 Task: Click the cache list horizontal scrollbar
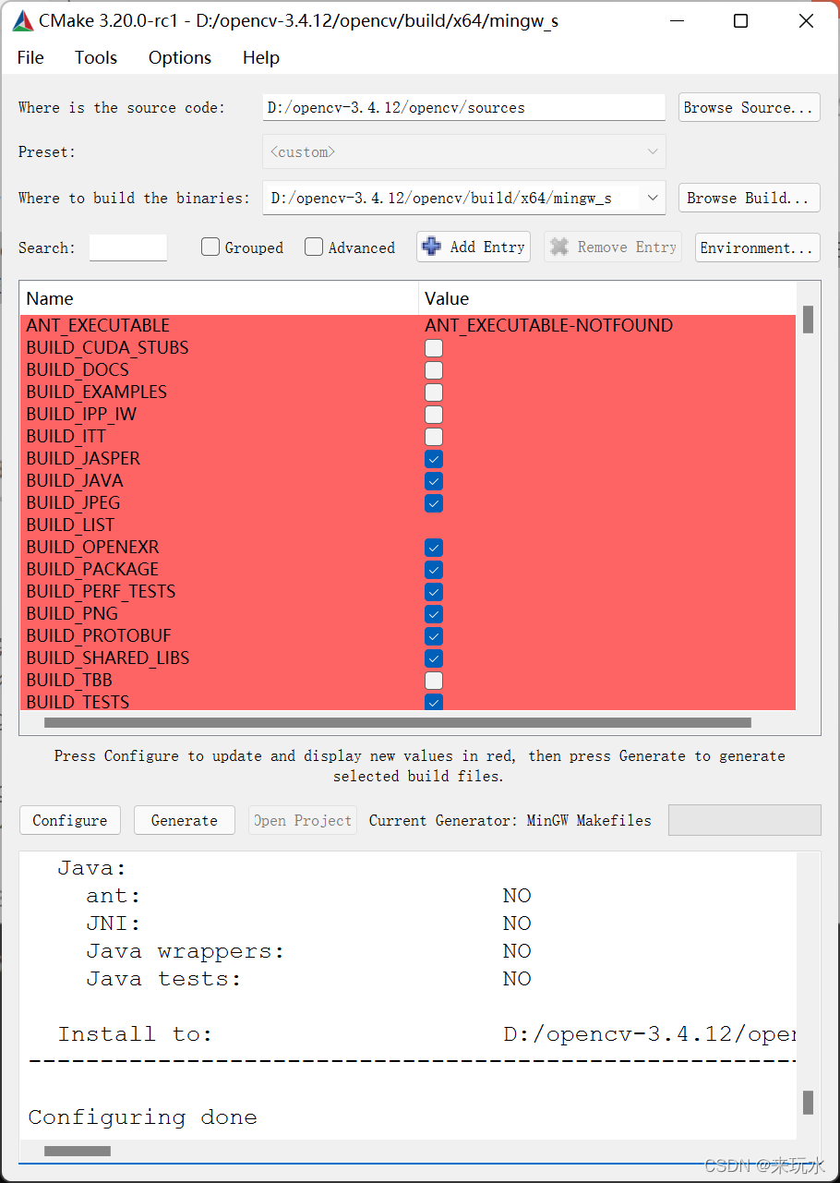point(398,723)
